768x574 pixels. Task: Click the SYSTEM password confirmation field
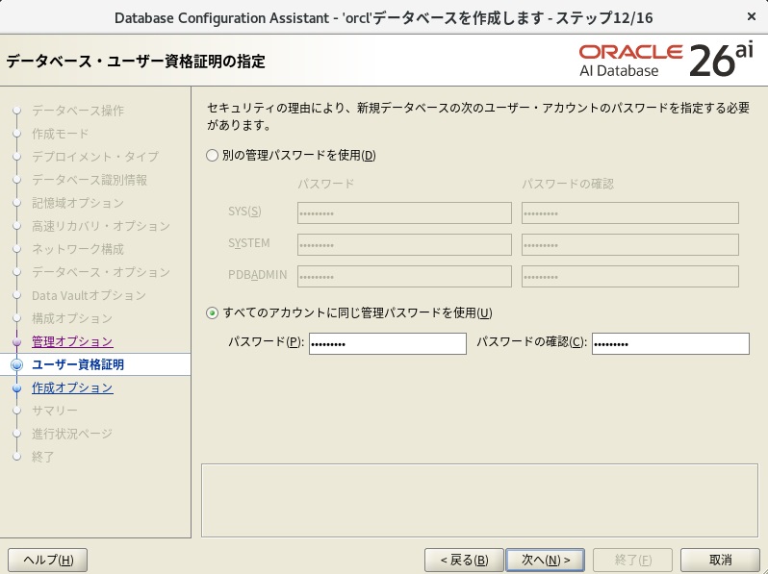[629, 244]
